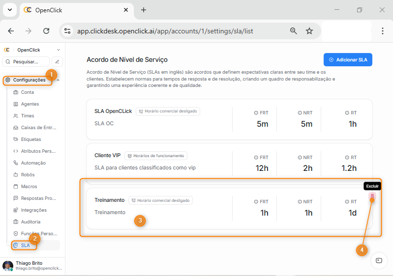Viewport: 393px width, 276px height.
Task: Open the Chrome three-dot menu
Action: pos(383,31)
